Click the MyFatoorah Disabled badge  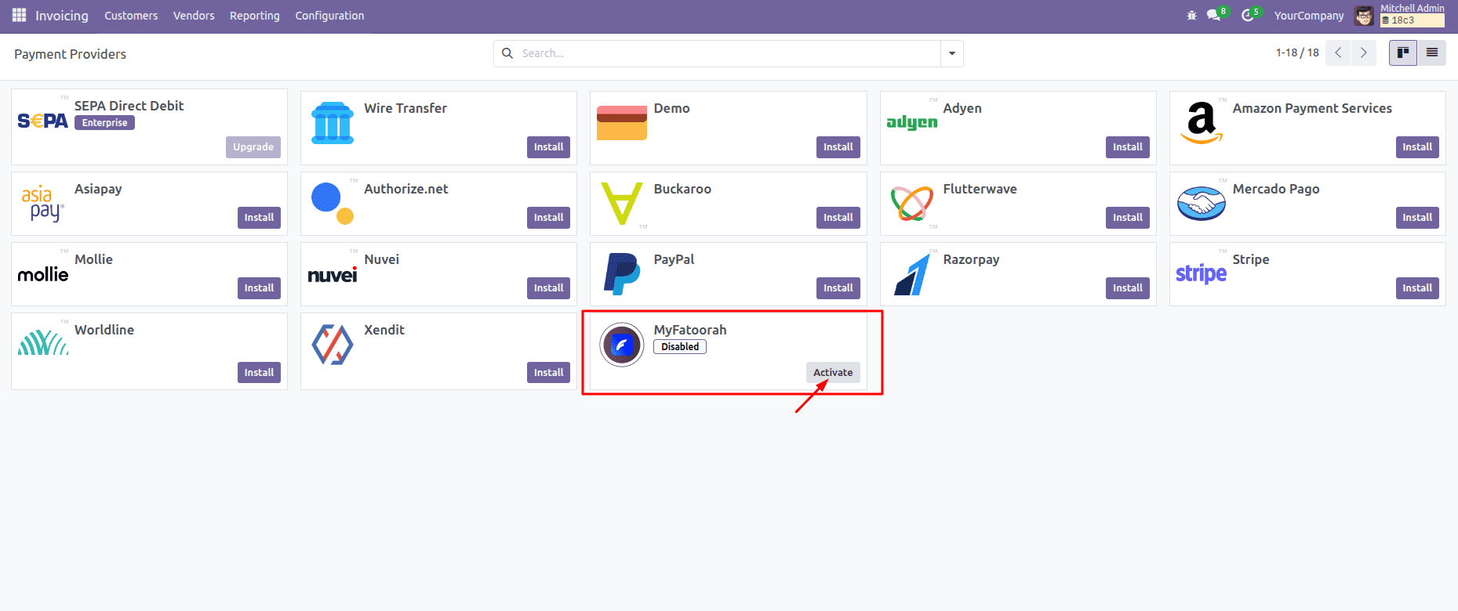pos(680,347)
